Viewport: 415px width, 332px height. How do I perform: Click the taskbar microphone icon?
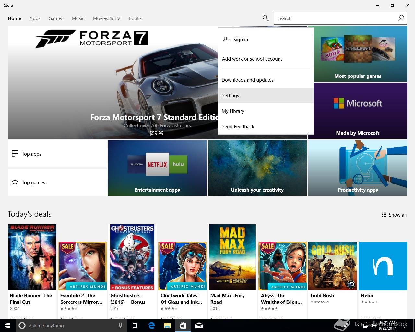point(120,326)
